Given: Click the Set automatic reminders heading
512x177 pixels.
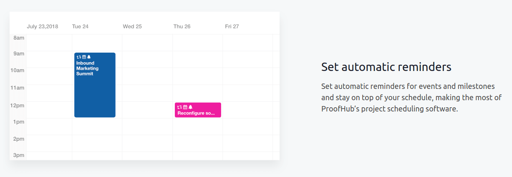Looking at the screenshot, I should point(386,67).
